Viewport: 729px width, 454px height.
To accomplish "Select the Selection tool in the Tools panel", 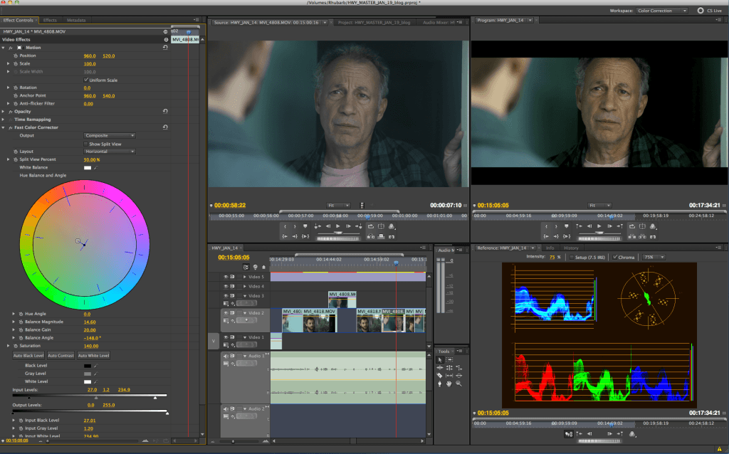I will point(441,359).
